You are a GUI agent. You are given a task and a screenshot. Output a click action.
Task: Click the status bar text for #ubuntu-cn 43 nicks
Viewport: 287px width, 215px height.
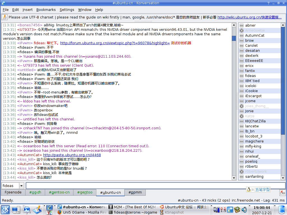click(204, 200)
